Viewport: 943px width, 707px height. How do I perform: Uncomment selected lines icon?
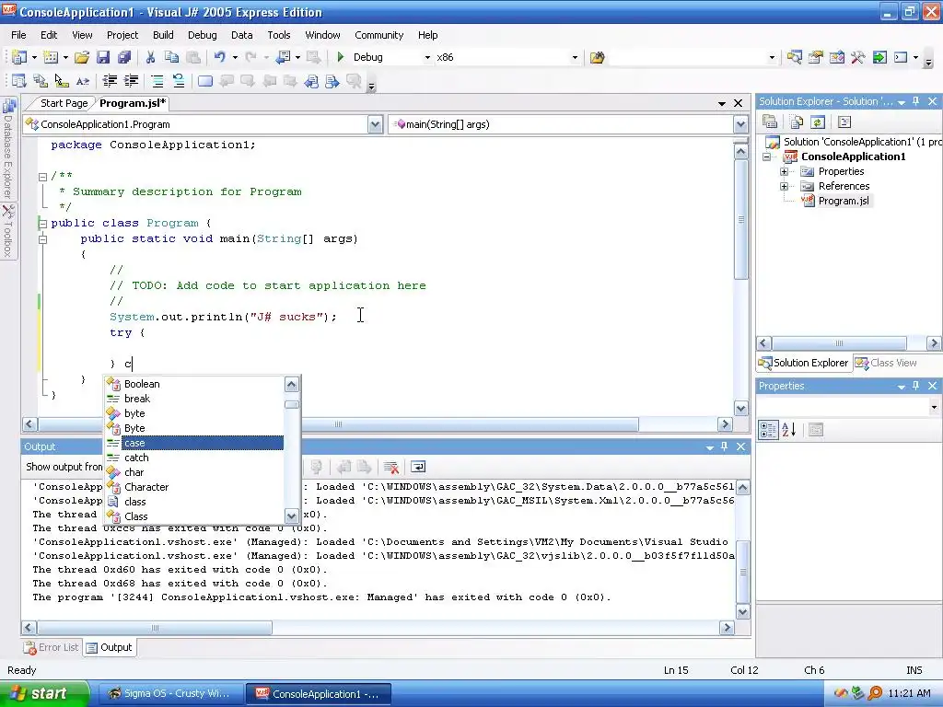coord(178,81)
